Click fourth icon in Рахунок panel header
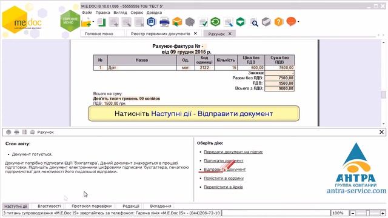Viewport: 388px width, 218px height. click(x=32, y=132)
